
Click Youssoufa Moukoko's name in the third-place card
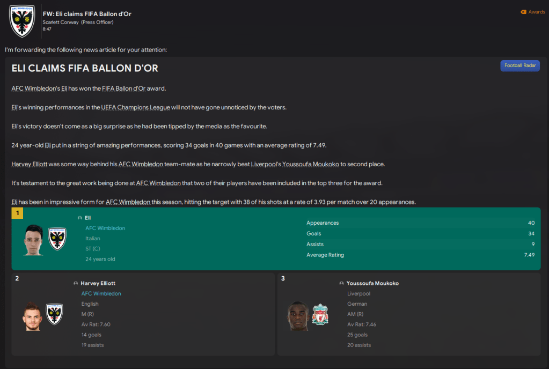(373, 283)
